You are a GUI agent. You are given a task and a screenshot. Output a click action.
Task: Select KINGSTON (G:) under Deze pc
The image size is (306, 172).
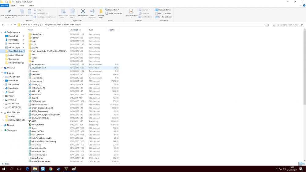(15, 107)
